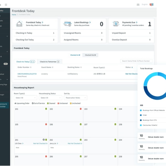
Task: Click room 103 cleaned status icon
Action: point(115,109)
